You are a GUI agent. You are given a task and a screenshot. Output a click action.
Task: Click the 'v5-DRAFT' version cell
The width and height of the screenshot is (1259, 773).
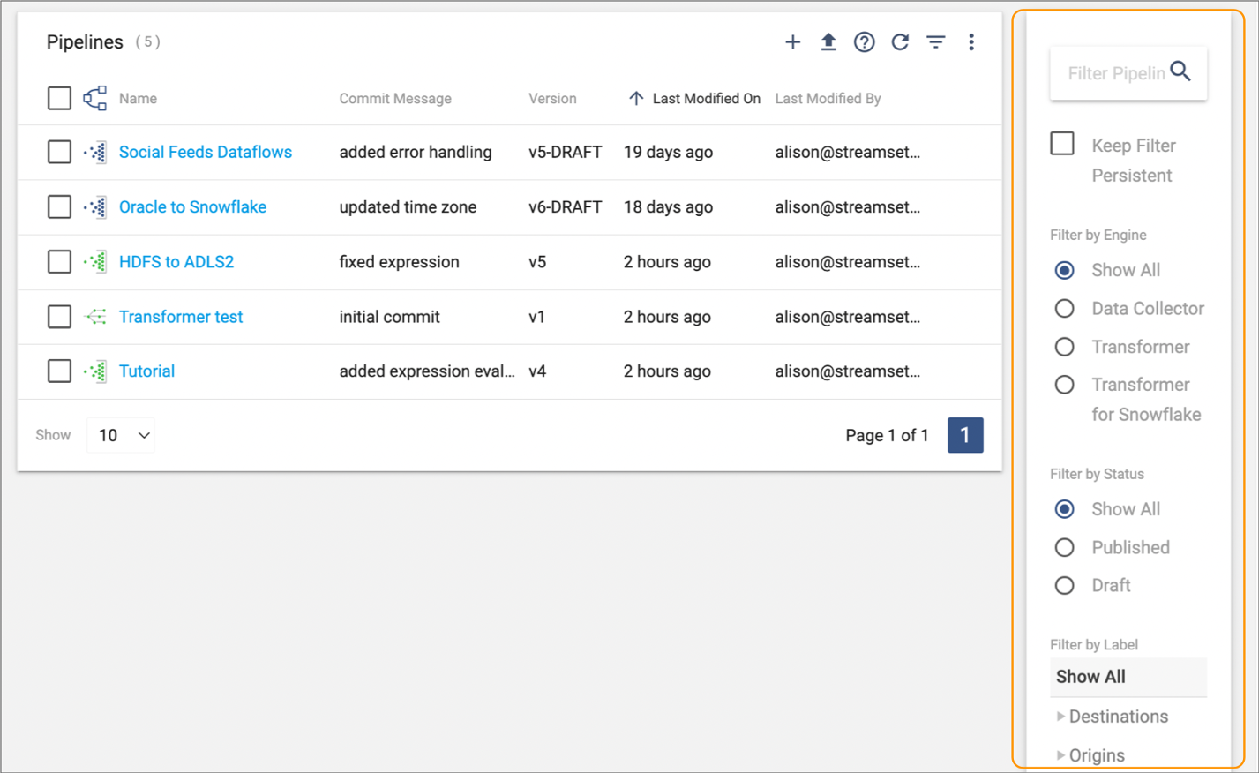pos(565,152)
